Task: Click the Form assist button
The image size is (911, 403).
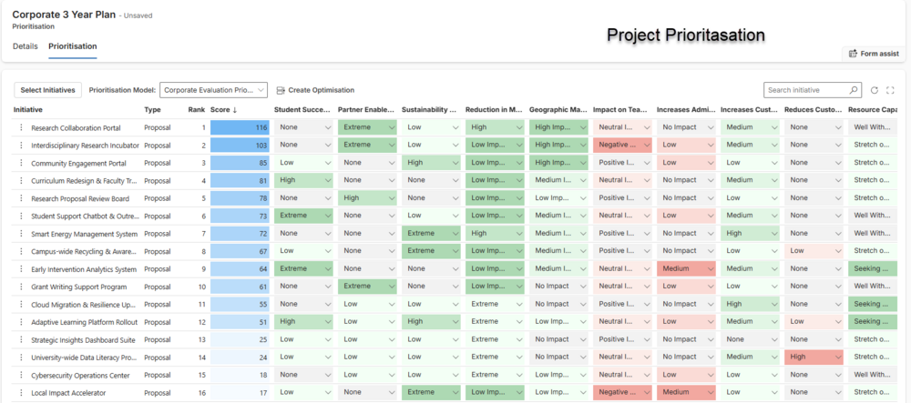Action: pyautogui.click(x=875, y=54)
